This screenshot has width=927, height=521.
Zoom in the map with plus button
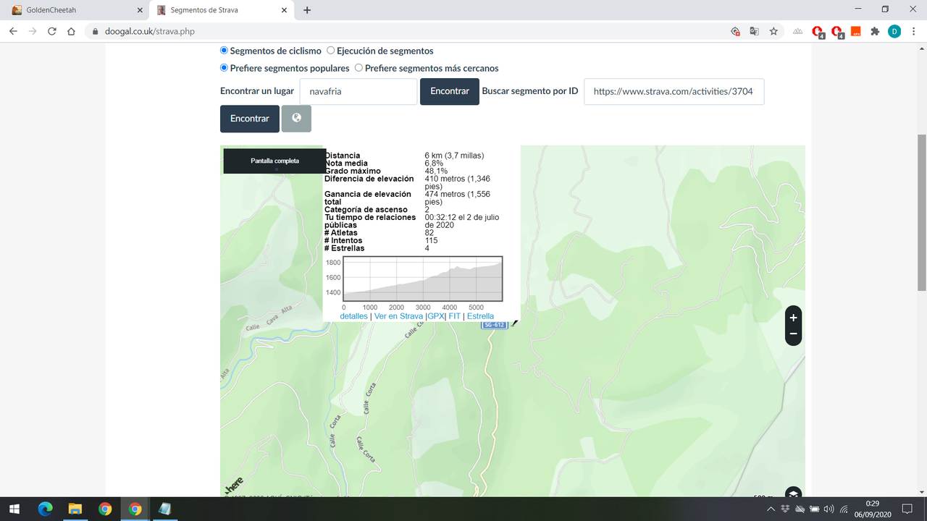point(794,318)
